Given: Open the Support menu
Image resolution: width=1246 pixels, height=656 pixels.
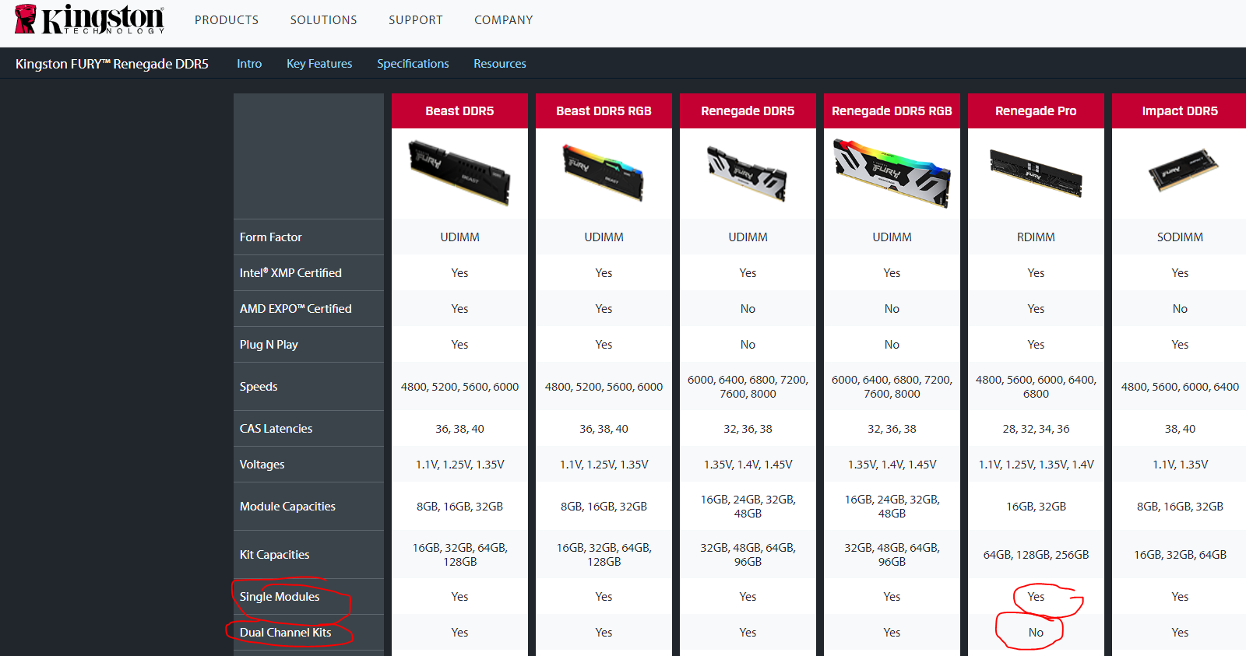Looking at the screenshot, I should 416,20.
